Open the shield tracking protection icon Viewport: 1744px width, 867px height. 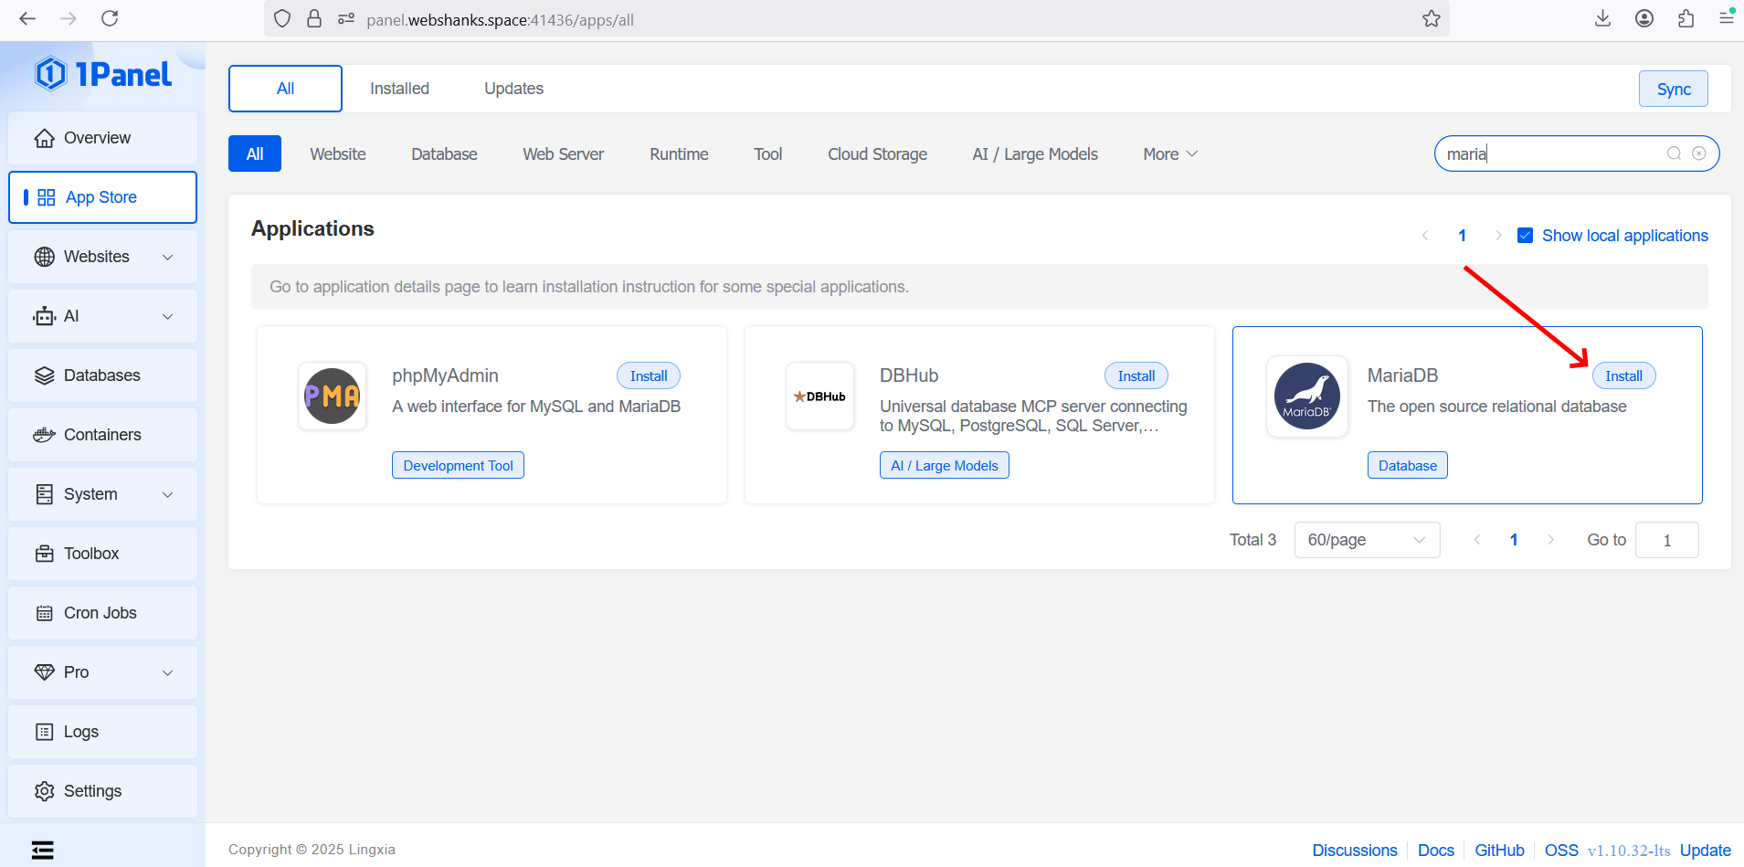click(282, 18)
